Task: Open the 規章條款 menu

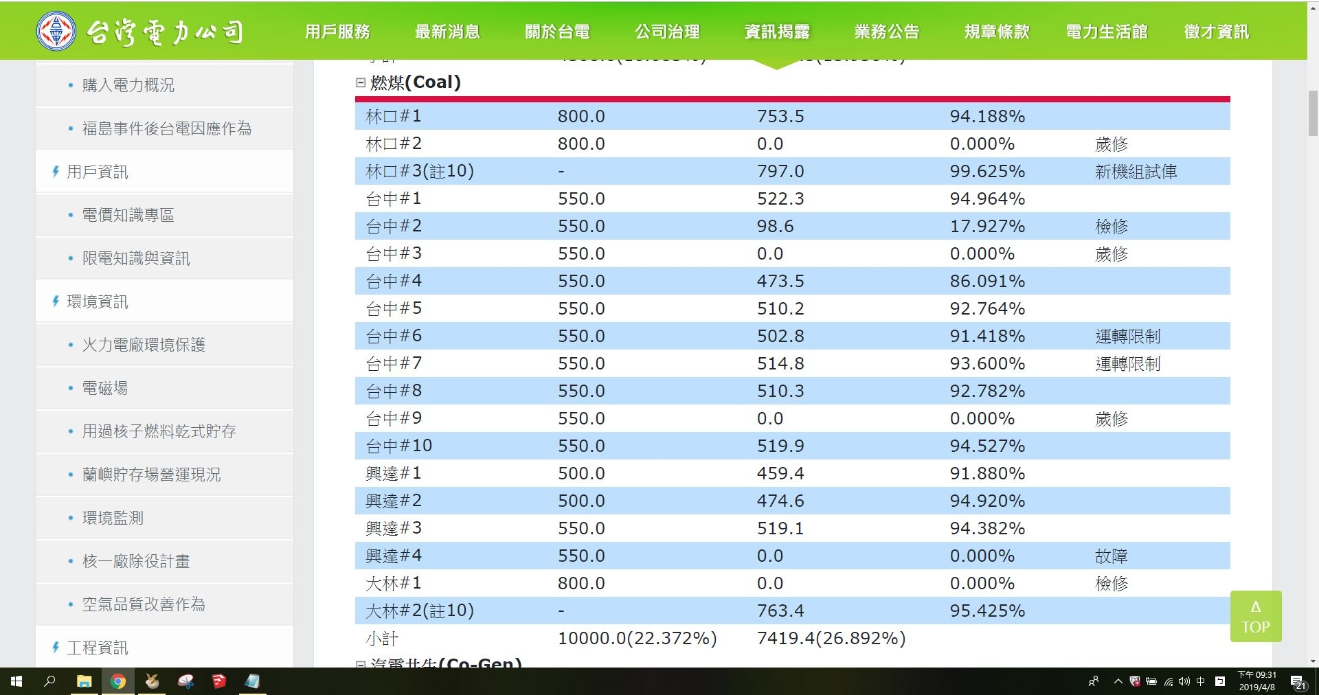Action: tap(997, 32)
